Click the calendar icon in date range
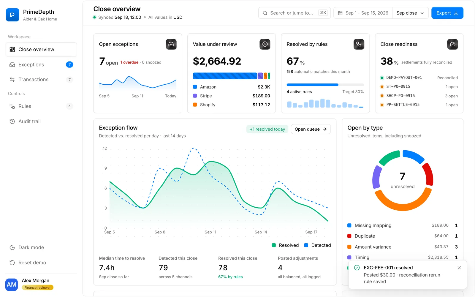 pyautogui.click(x=340, y=13)
